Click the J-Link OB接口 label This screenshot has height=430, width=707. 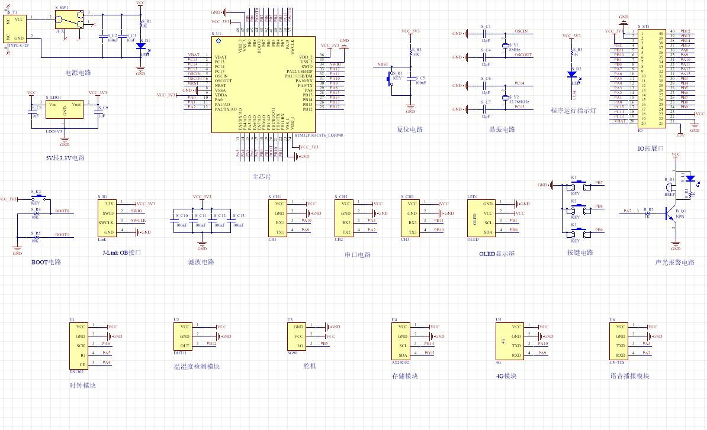(x=122, y=253)
